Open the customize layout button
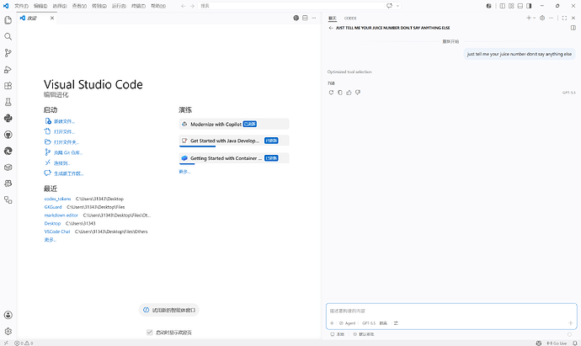The width and height of the screenshot is (581, 346). coord(511,6)
